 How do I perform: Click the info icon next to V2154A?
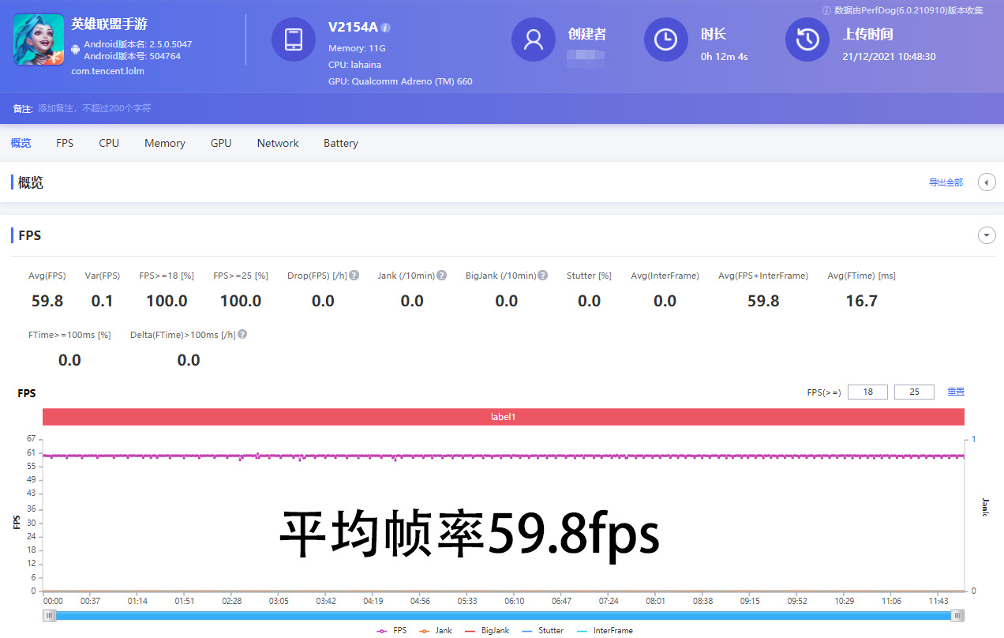click(x=385, y=26)
